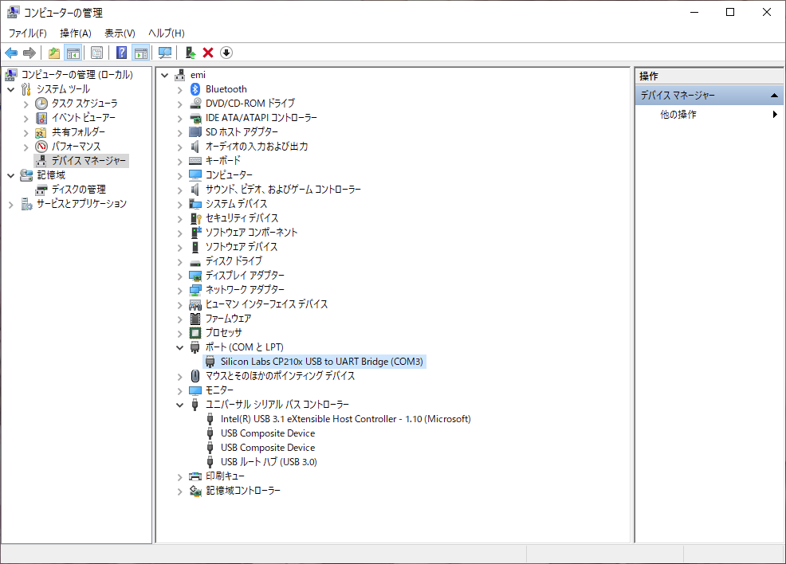Expand the タスク スケジューラ node
The width and height of the screenshot is (786, 564).
point(26,104)
